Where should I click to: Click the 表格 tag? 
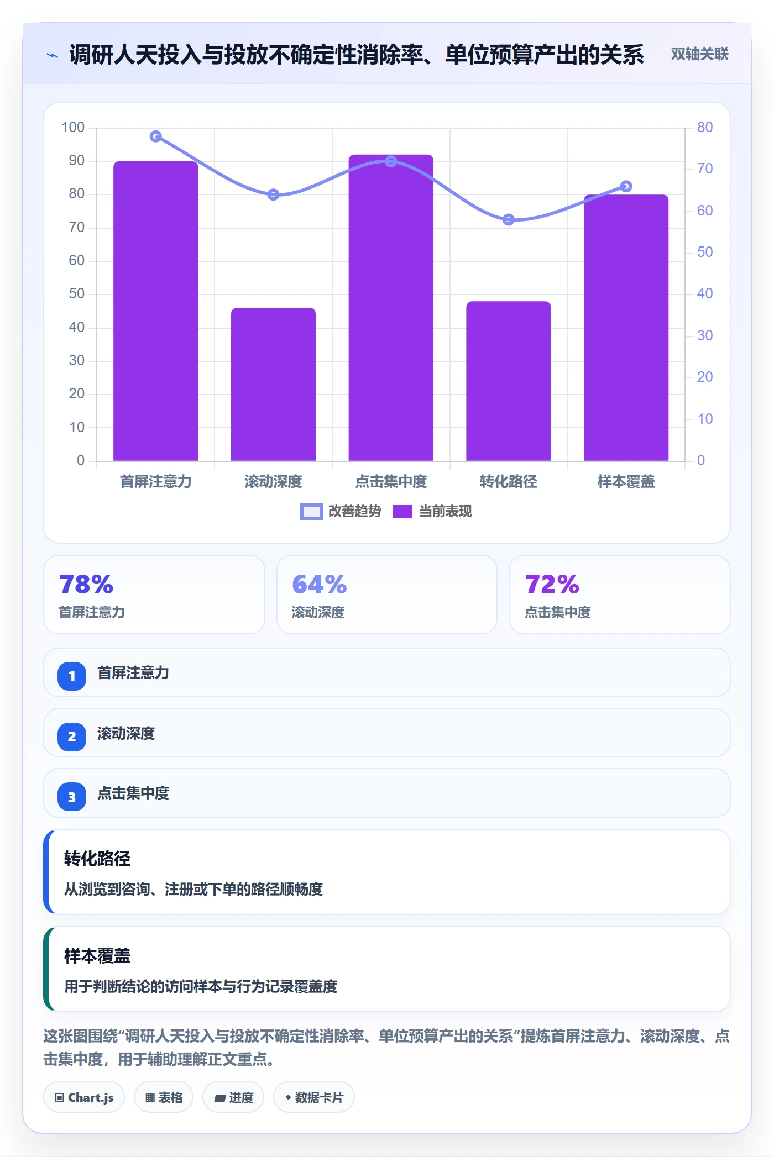(164, 1097)
